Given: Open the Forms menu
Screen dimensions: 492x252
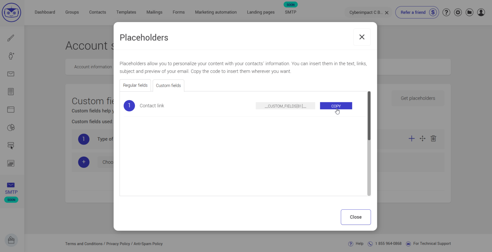Looking at the screenshot, I should point(179,12).
